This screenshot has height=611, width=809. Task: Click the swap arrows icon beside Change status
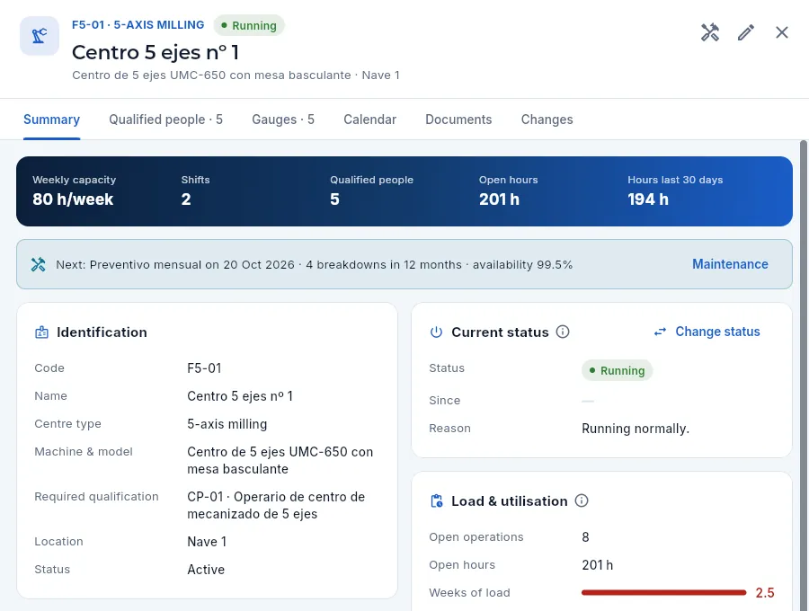[660, 332]
